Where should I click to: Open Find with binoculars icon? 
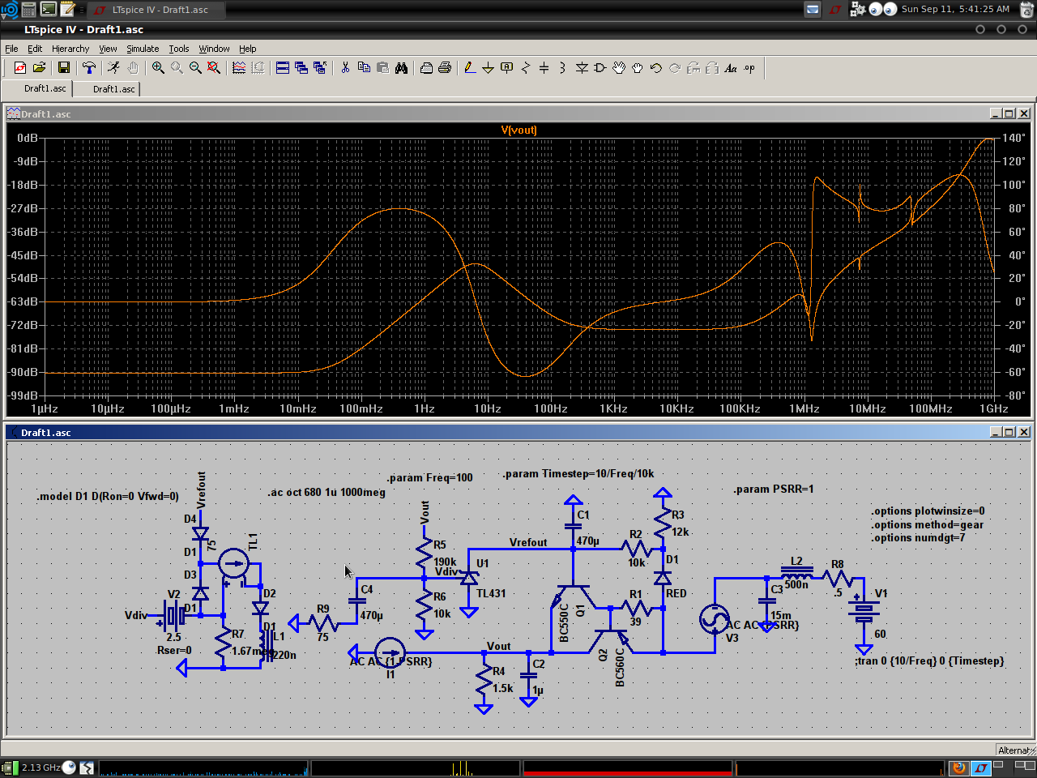pos(401,68)
